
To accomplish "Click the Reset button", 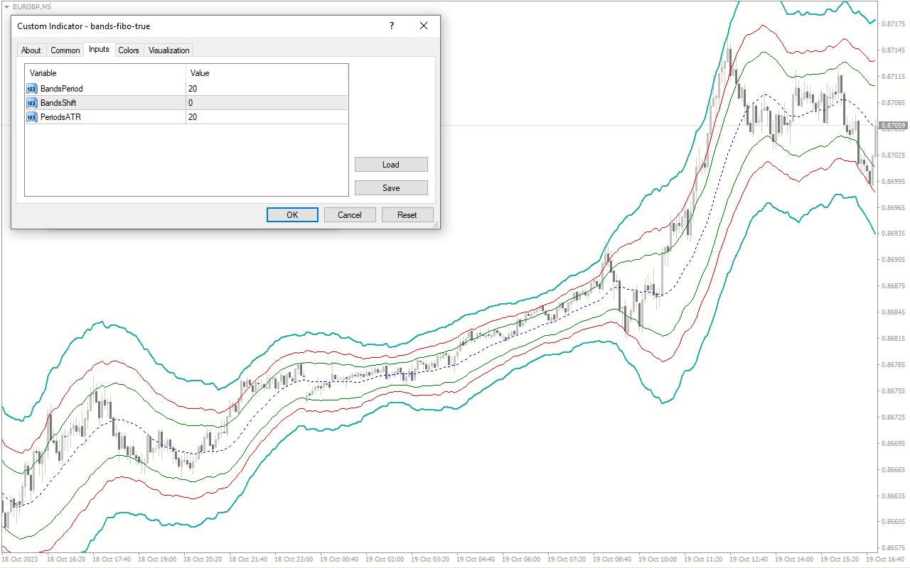I will (407, 215).
